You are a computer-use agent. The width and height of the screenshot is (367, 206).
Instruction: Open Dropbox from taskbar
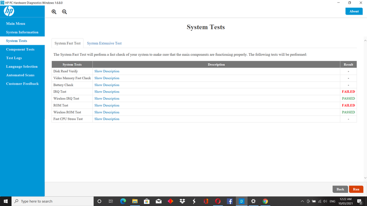[x=182, y=201]
